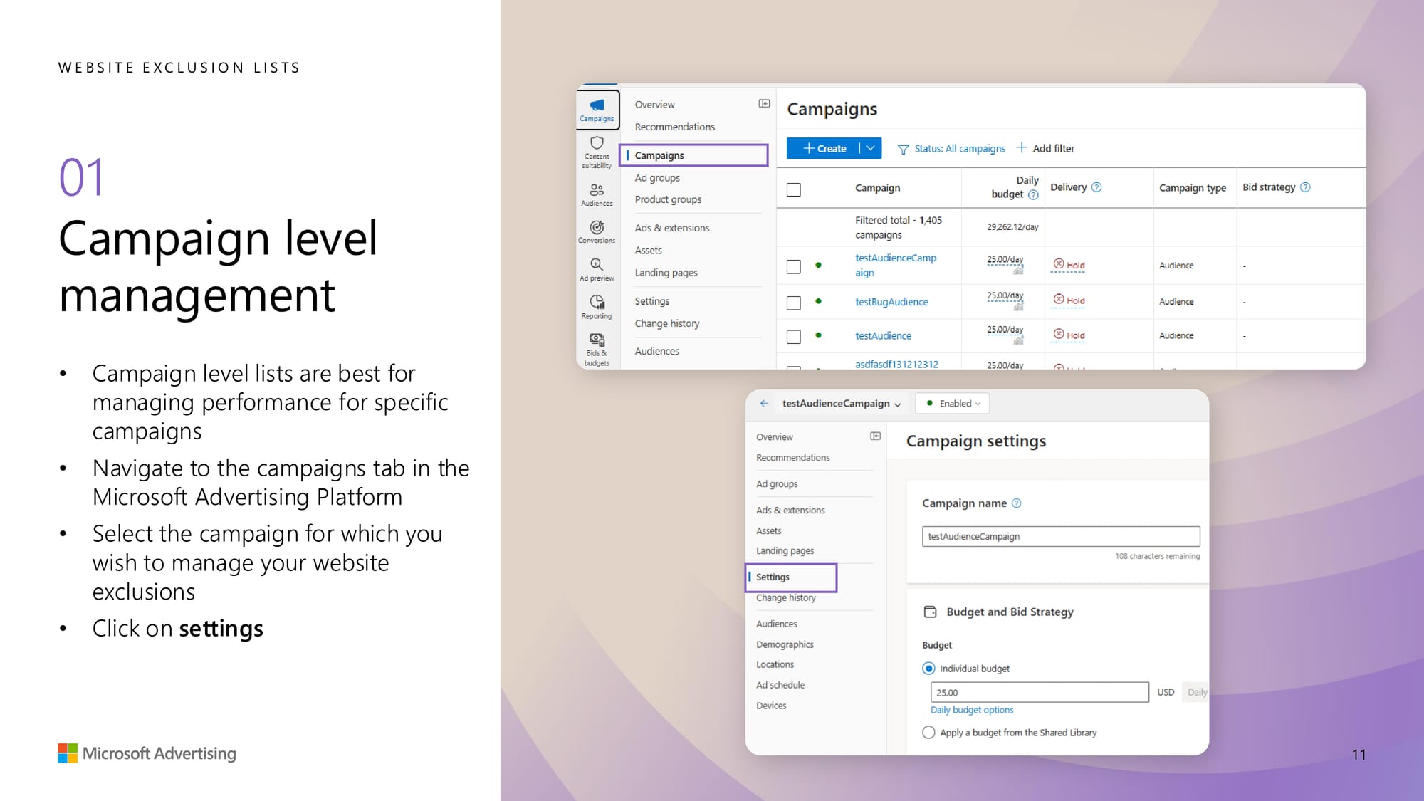Viewport: 1424px width, 801px height.
Task: Select Apply a budget from Shared Library
Action: point(928,732)
